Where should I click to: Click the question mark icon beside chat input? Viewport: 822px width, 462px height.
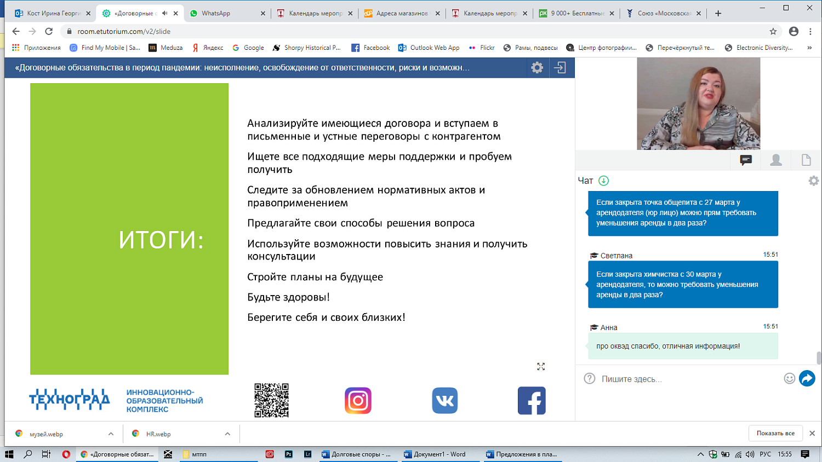coord(590,378)
